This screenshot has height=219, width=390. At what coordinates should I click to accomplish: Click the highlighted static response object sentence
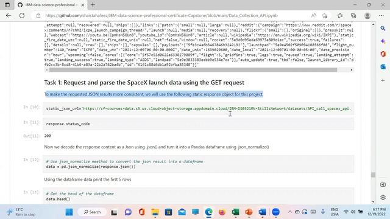coord(154,94)
